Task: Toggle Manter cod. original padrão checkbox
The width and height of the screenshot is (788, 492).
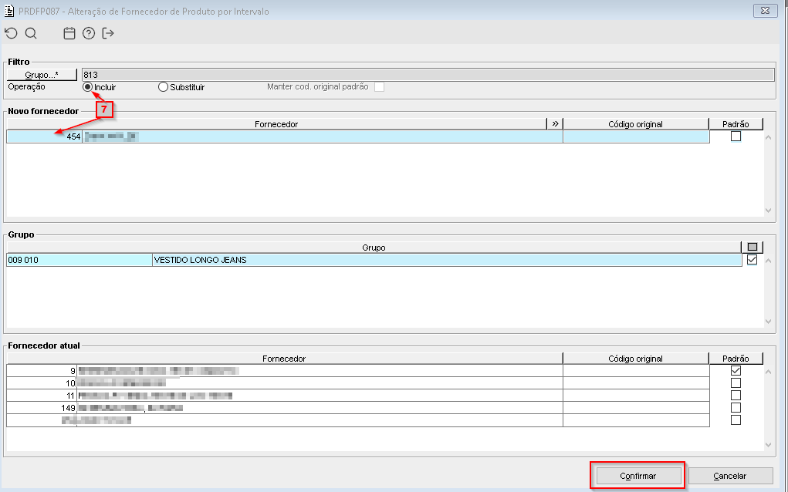Action: 380,87
